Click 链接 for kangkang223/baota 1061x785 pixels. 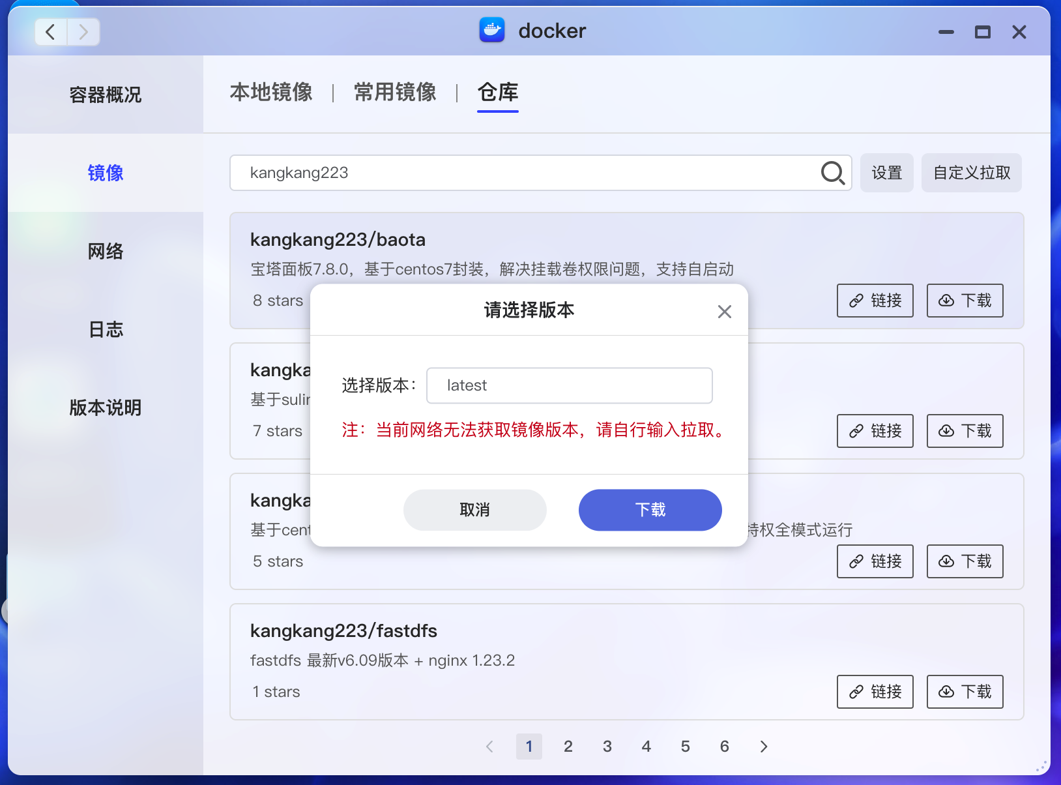pyautogui.click(x=875, y=301)
